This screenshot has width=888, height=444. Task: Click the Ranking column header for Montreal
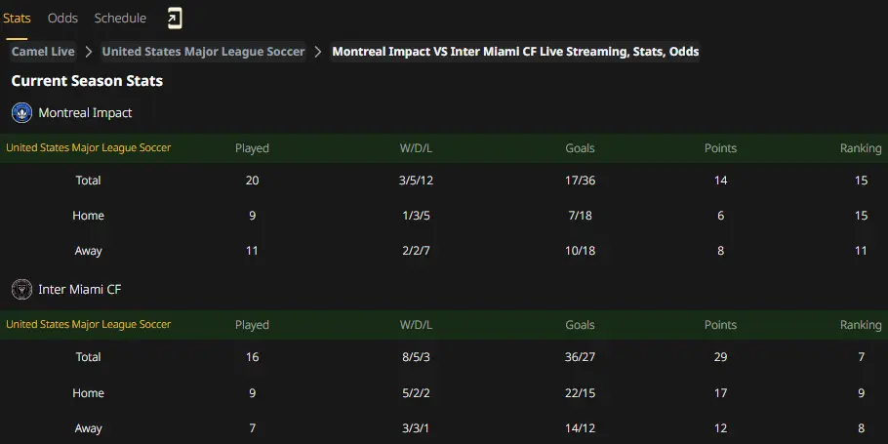tap(861, 148)
